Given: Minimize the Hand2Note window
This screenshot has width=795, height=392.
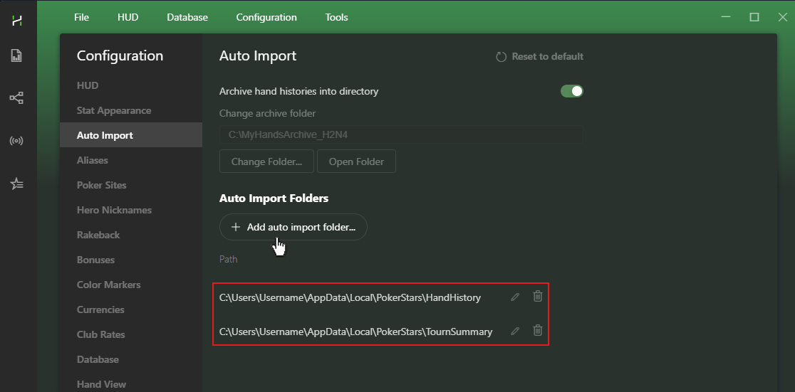Looking at the screenshot, I should 726,17.
